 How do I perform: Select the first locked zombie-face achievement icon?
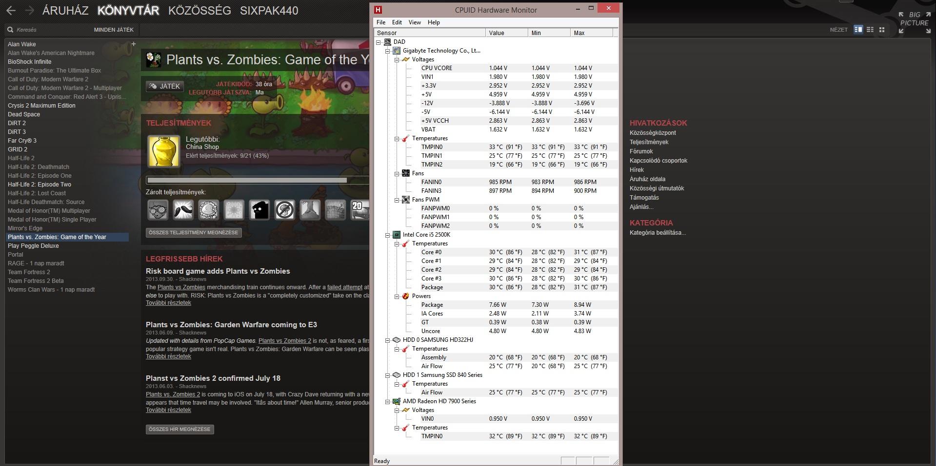tap(158, 210)
